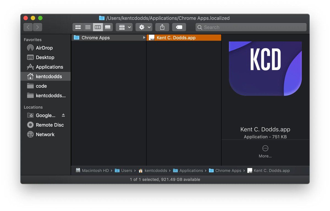Switch to icon view in the toolbar

point(78,27)
